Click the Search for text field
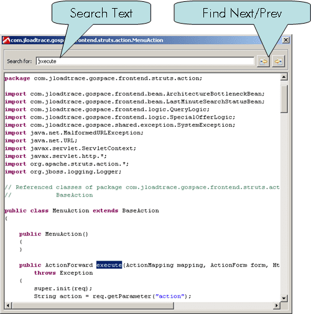This screenshot has height=314, width=311. tap(145, 61)
